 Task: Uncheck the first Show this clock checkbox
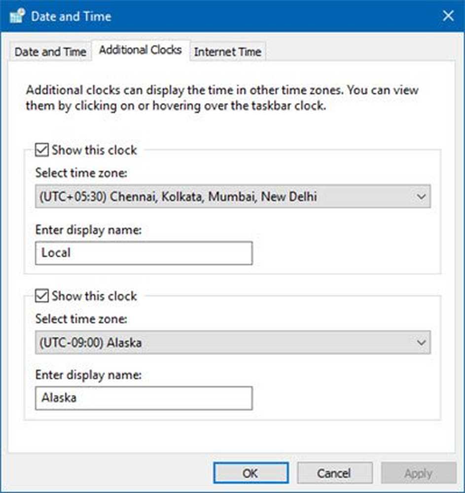click(x=42, y=150)
